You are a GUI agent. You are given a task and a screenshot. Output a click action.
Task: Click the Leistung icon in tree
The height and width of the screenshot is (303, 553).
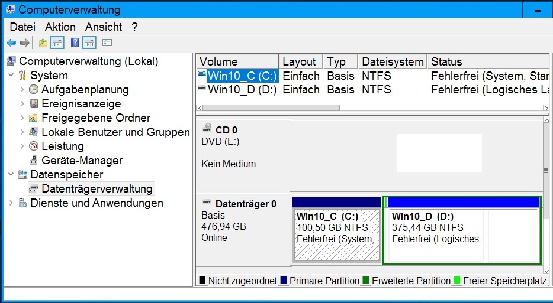tap(34, 146)
